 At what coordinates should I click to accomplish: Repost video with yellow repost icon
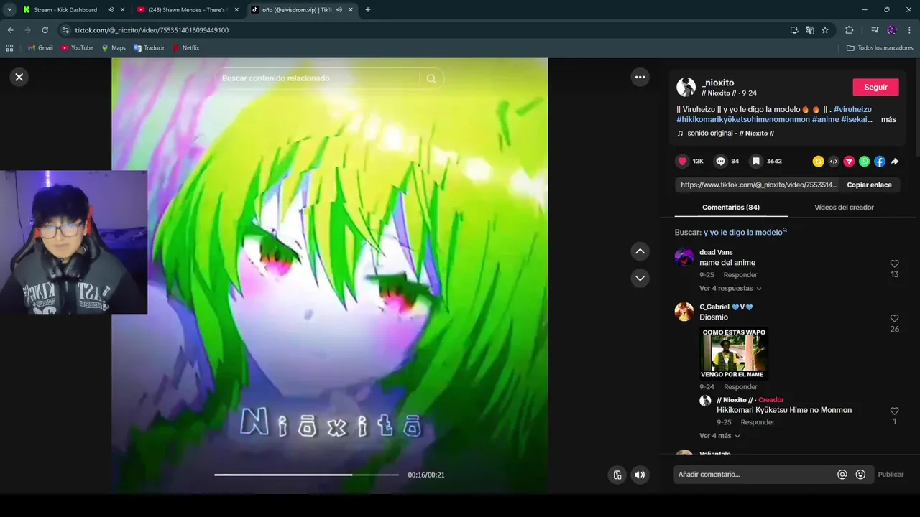click(818, 162)
